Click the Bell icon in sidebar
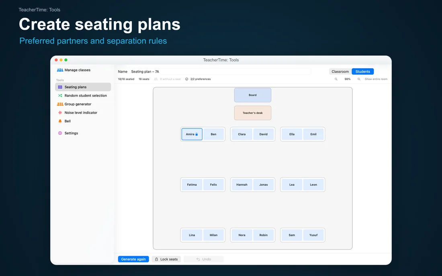 [x=60, y=121]
